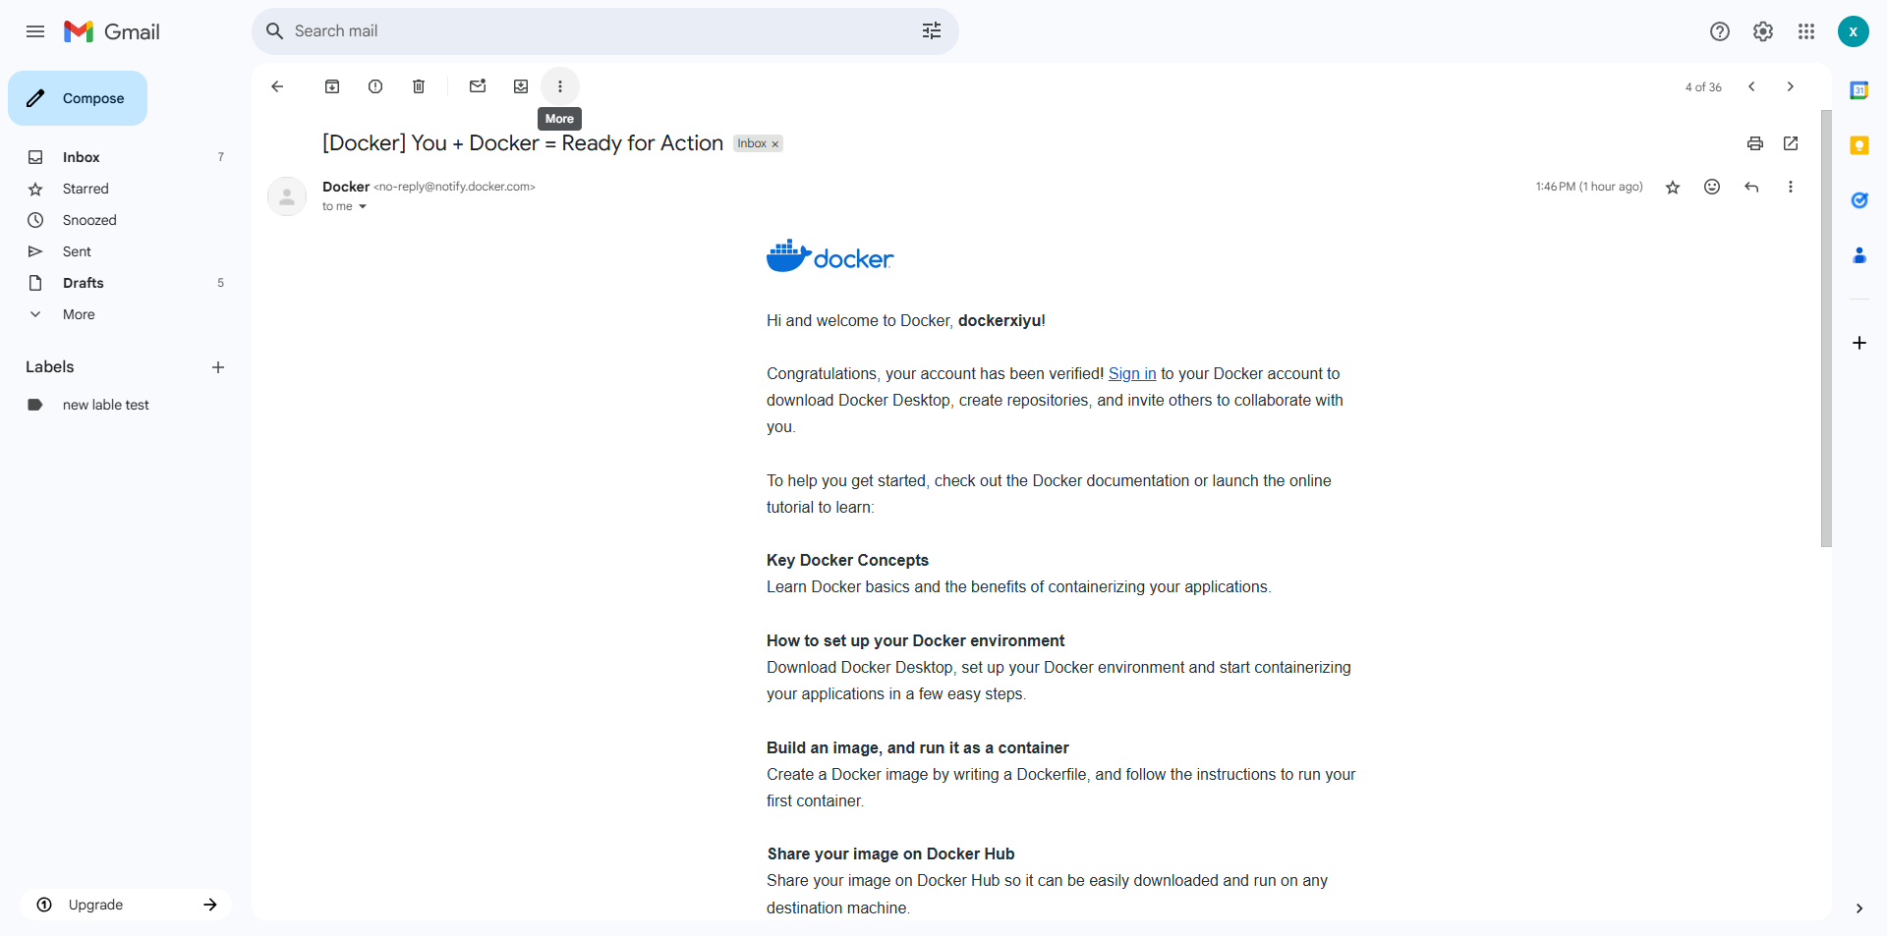Screen dimensions: 1887x936
Task: Create new label plus icon
Action: 218,367
